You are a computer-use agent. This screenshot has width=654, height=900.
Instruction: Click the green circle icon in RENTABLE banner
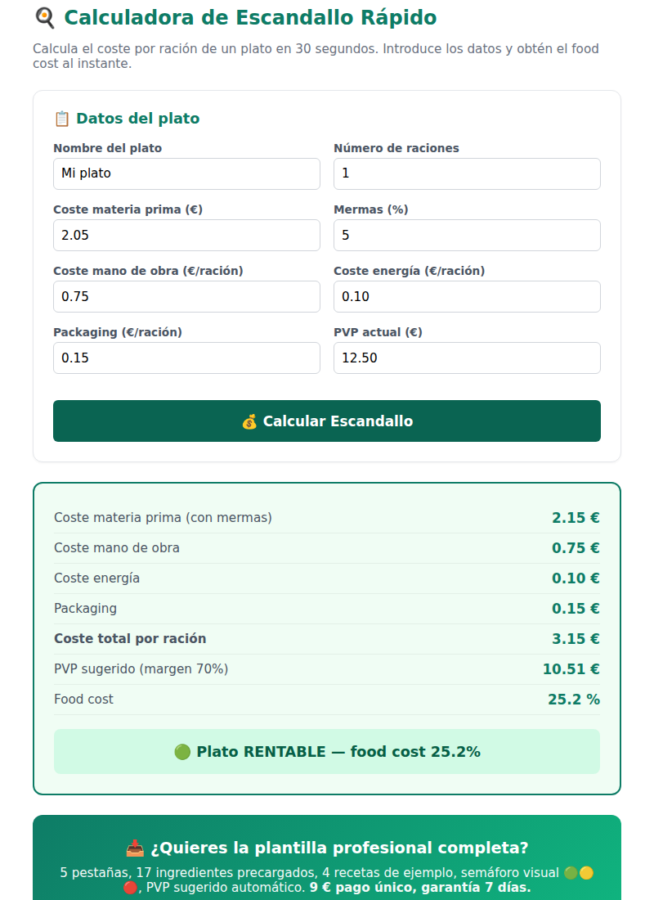(x=182, y=752)
